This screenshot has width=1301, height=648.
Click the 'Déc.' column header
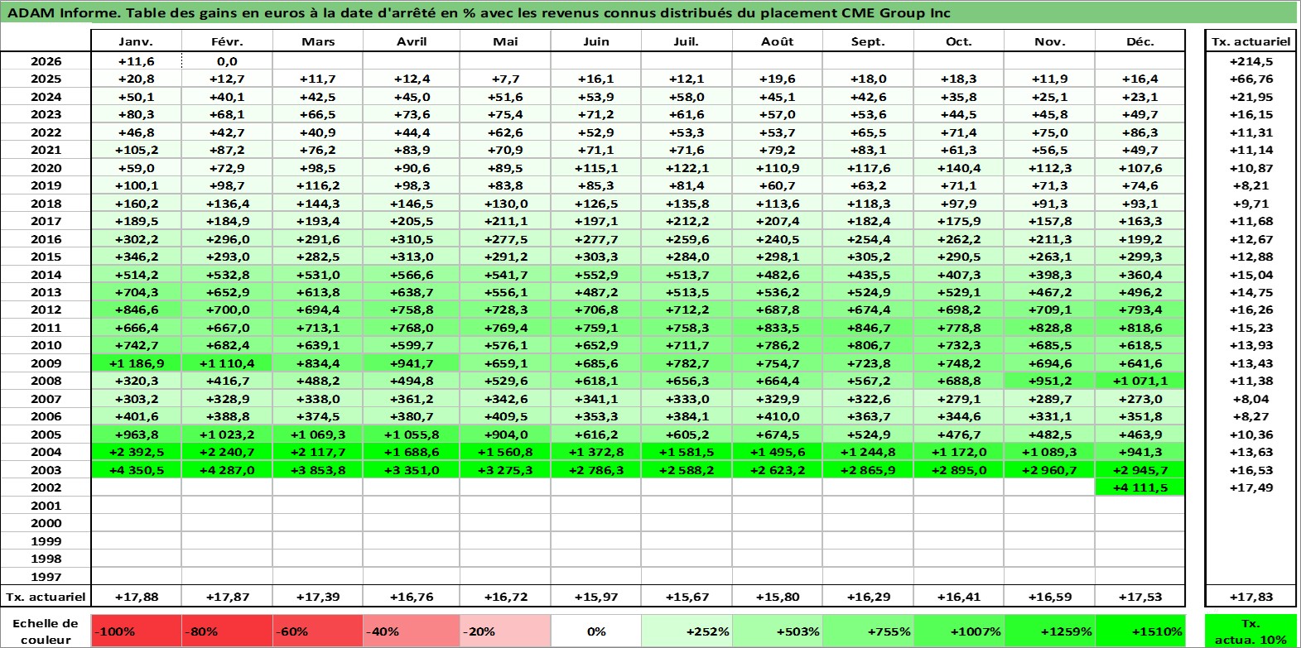[1140, 41]
